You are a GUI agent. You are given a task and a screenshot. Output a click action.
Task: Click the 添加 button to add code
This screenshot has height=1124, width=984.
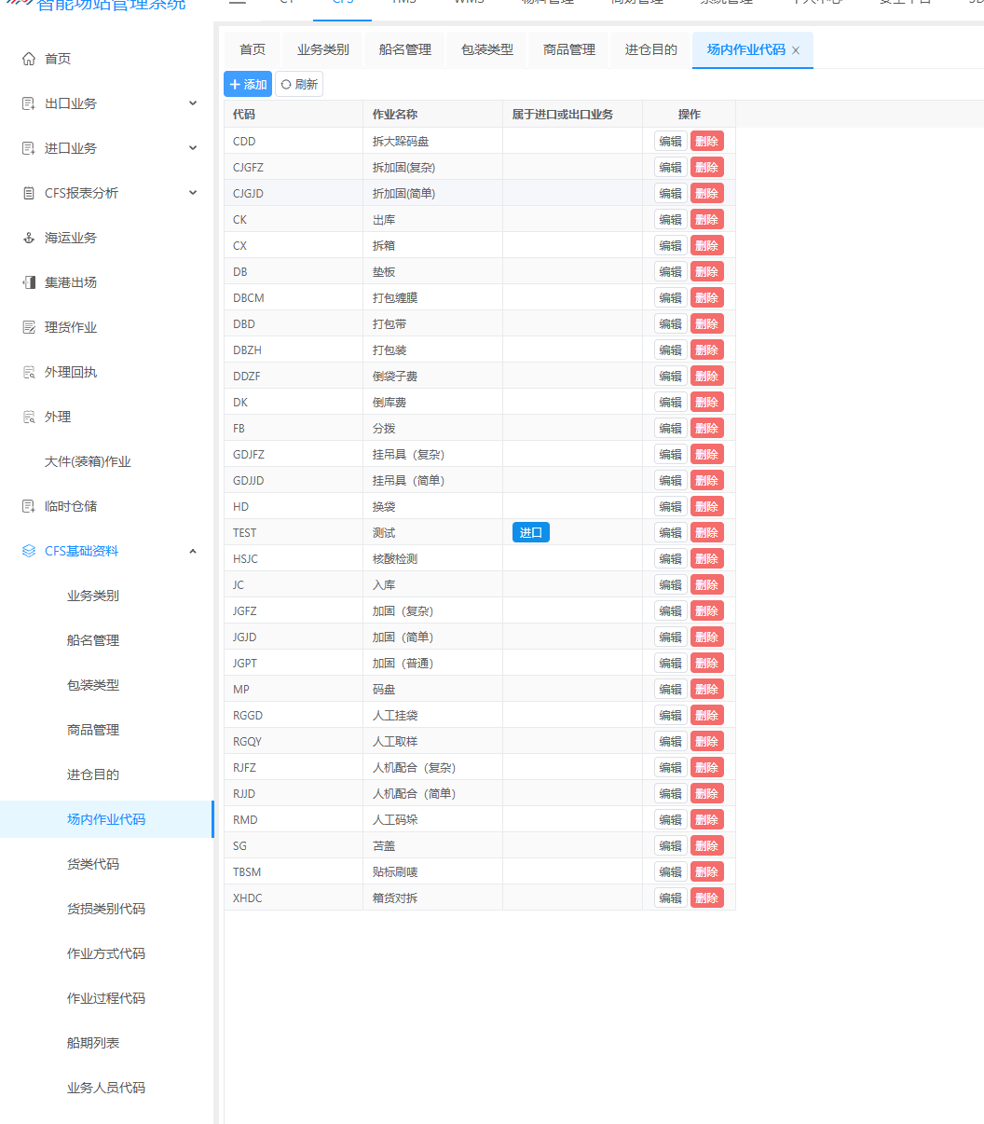click(248, 85)
